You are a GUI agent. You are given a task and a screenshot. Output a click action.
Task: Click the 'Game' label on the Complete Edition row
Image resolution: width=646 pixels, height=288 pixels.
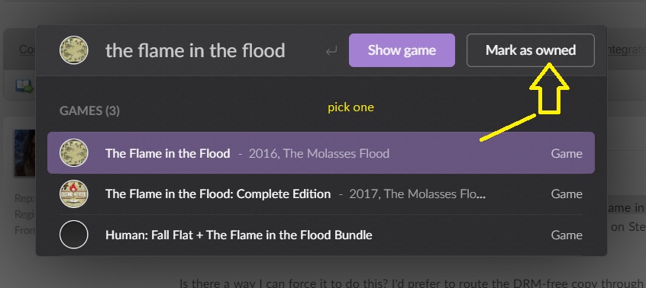point(567,194)
